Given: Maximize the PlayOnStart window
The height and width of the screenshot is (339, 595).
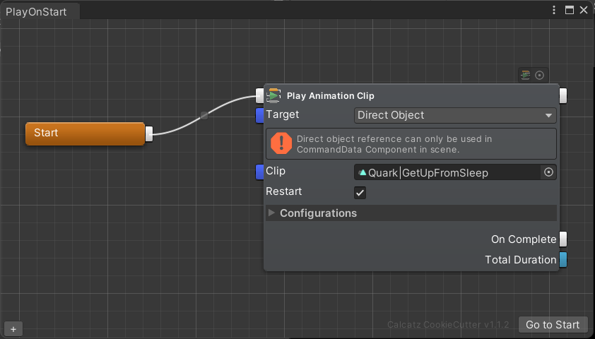Looking at the screenshot, I should click(x=569, y=10).
